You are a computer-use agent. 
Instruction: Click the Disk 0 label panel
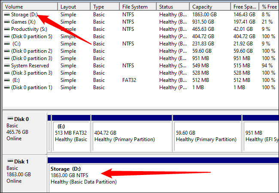(25, 133)
